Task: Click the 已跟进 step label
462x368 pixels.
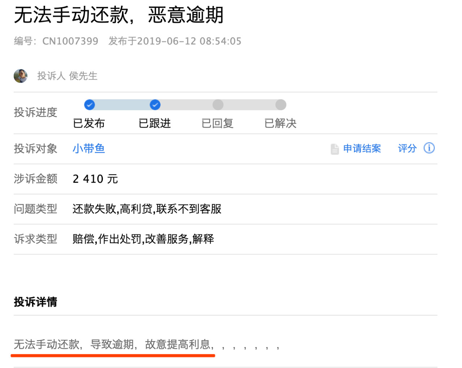Action: [x=155, y=124]
